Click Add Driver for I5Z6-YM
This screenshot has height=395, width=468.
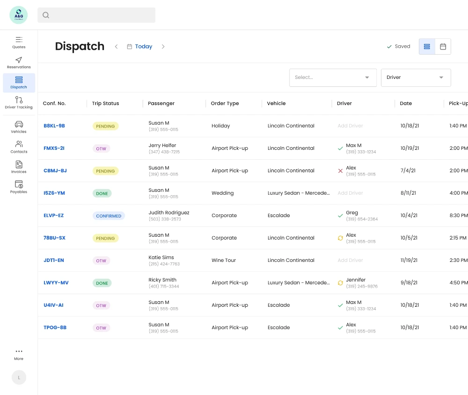click(x=350, y=193)
